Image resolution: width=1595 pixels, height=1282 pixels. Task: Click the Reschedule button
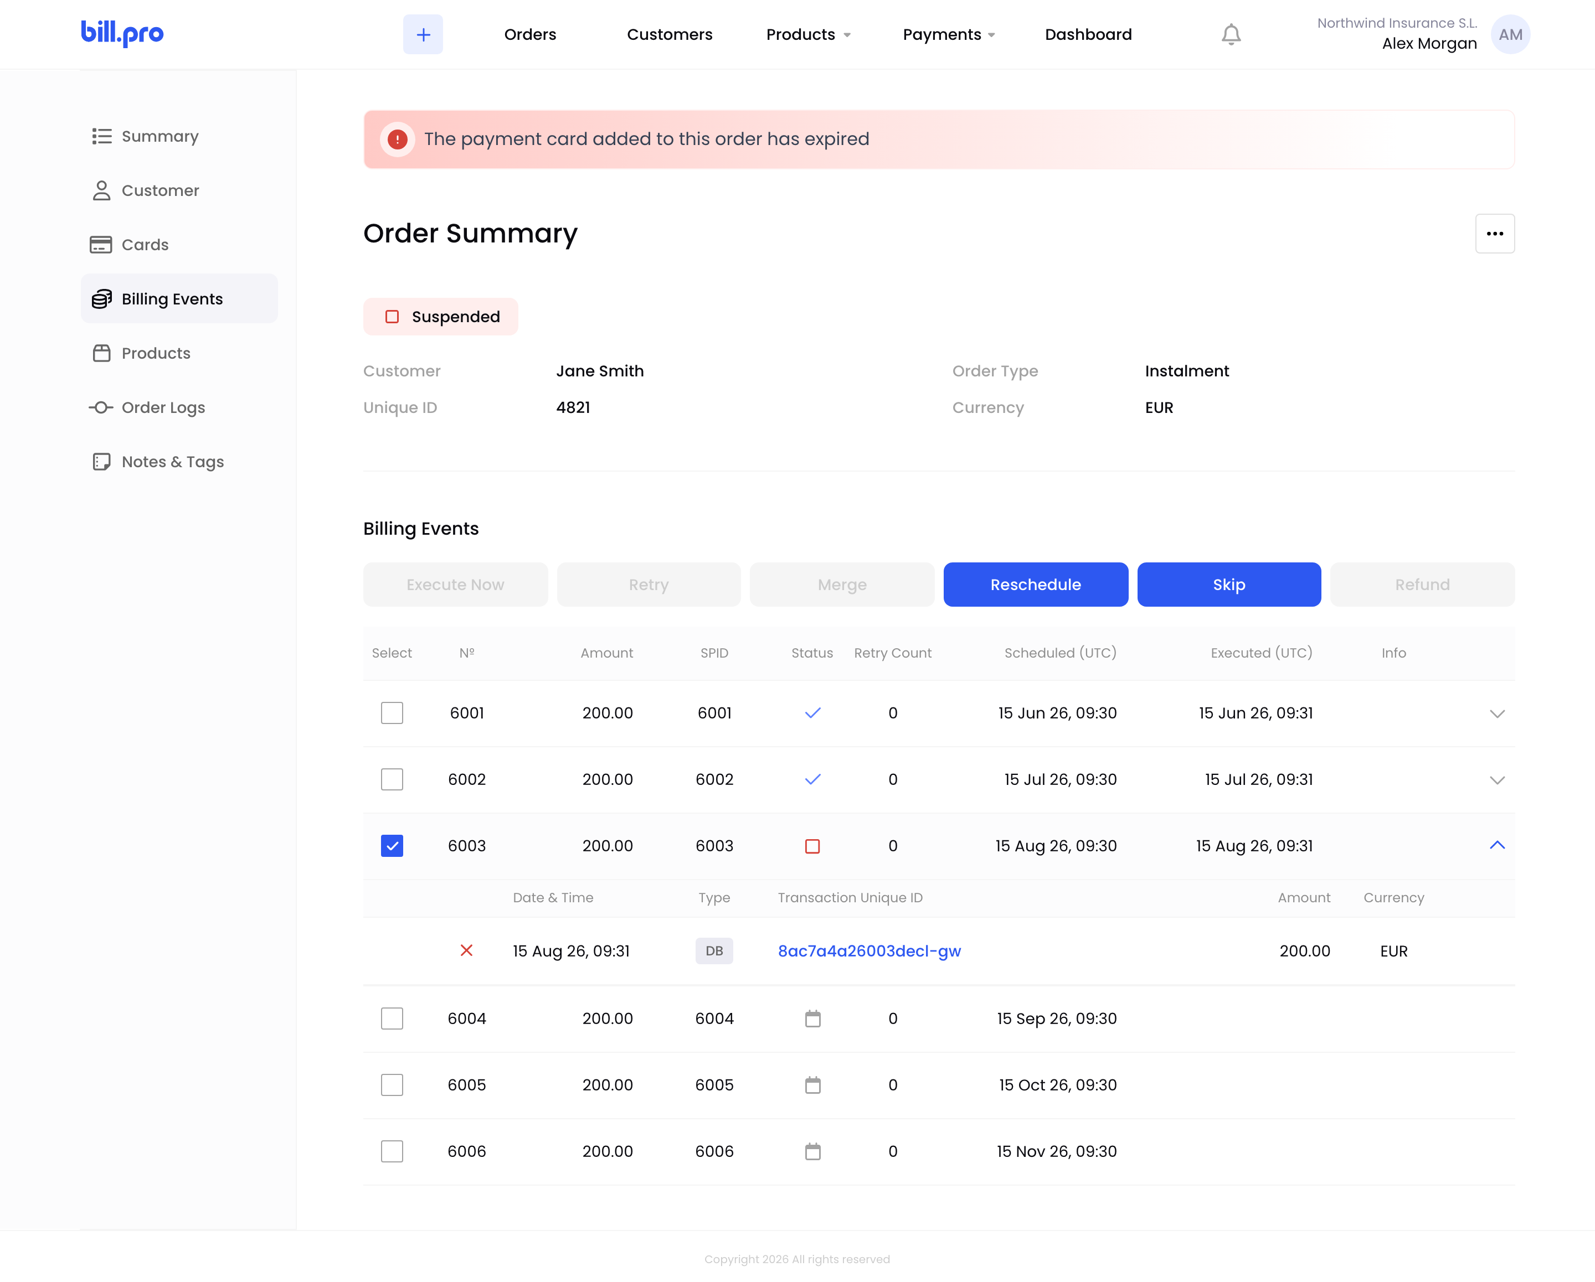click(1035, 584)
